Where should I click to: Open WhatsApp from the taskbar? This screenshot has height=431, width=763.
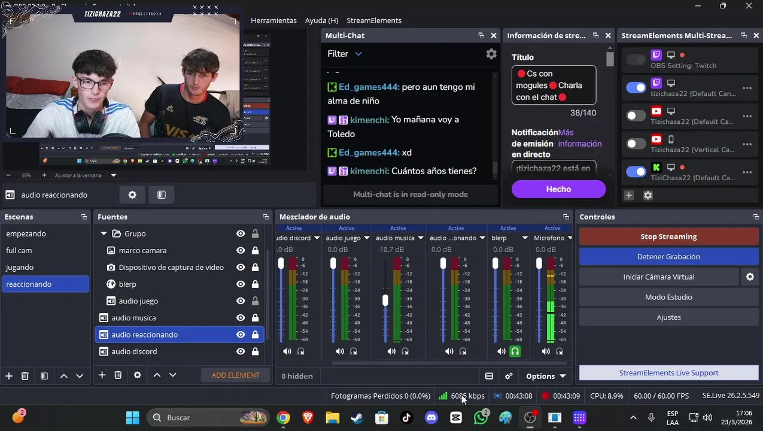tap(481, 417)
